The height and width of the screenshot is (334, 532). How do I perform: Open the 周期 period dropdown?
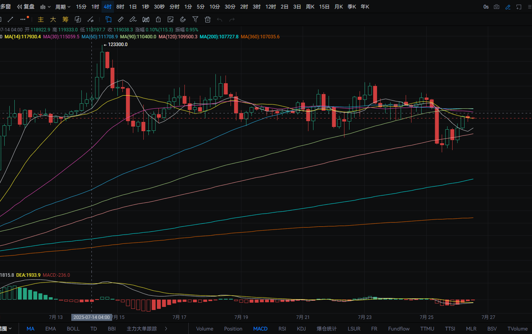pyautogui.click(x=63, y=7)
